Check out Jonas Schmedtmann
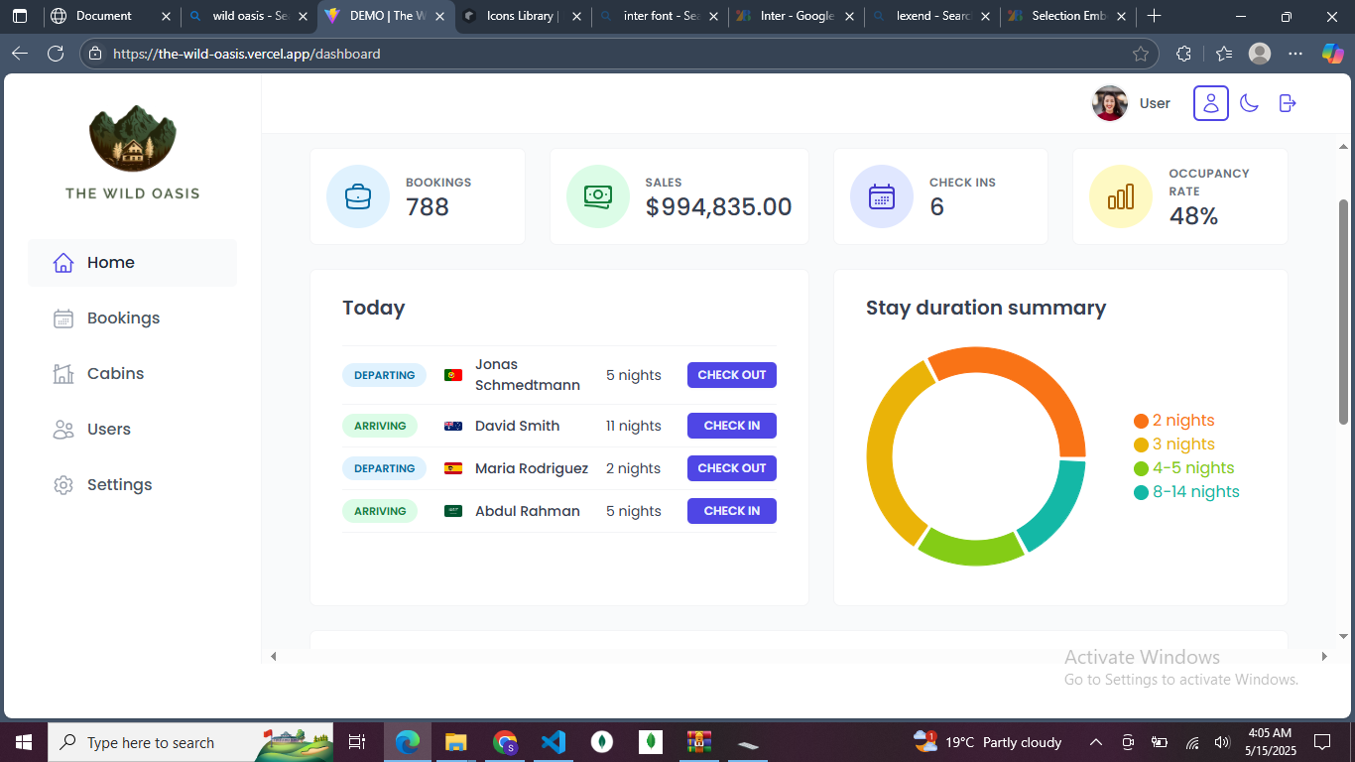Screen dimensions: 1355x762 tap(731, 375)
